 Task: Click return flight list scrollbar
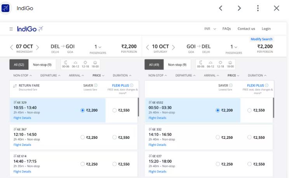coord(273,108)
